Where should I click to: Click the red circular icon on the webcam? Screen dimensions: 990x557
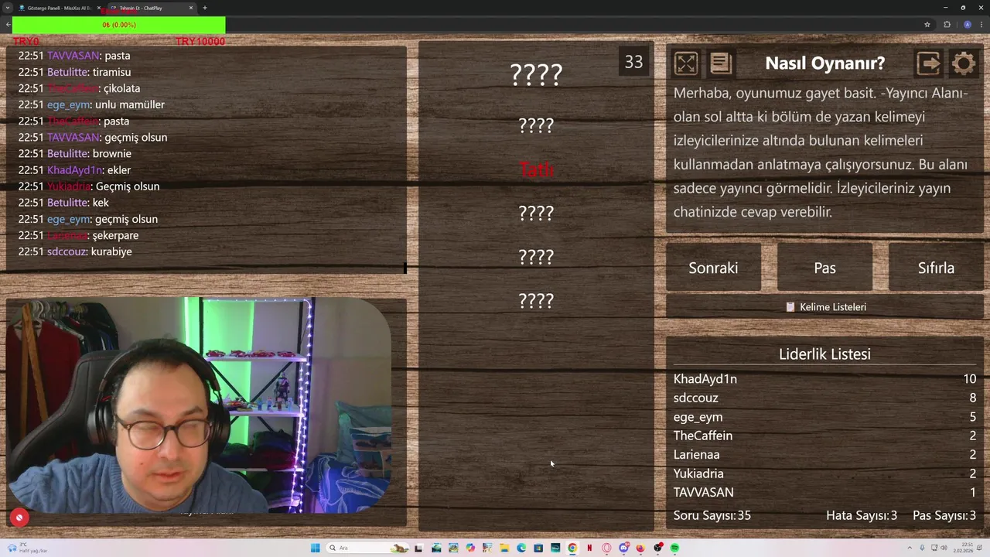point(19,518)
